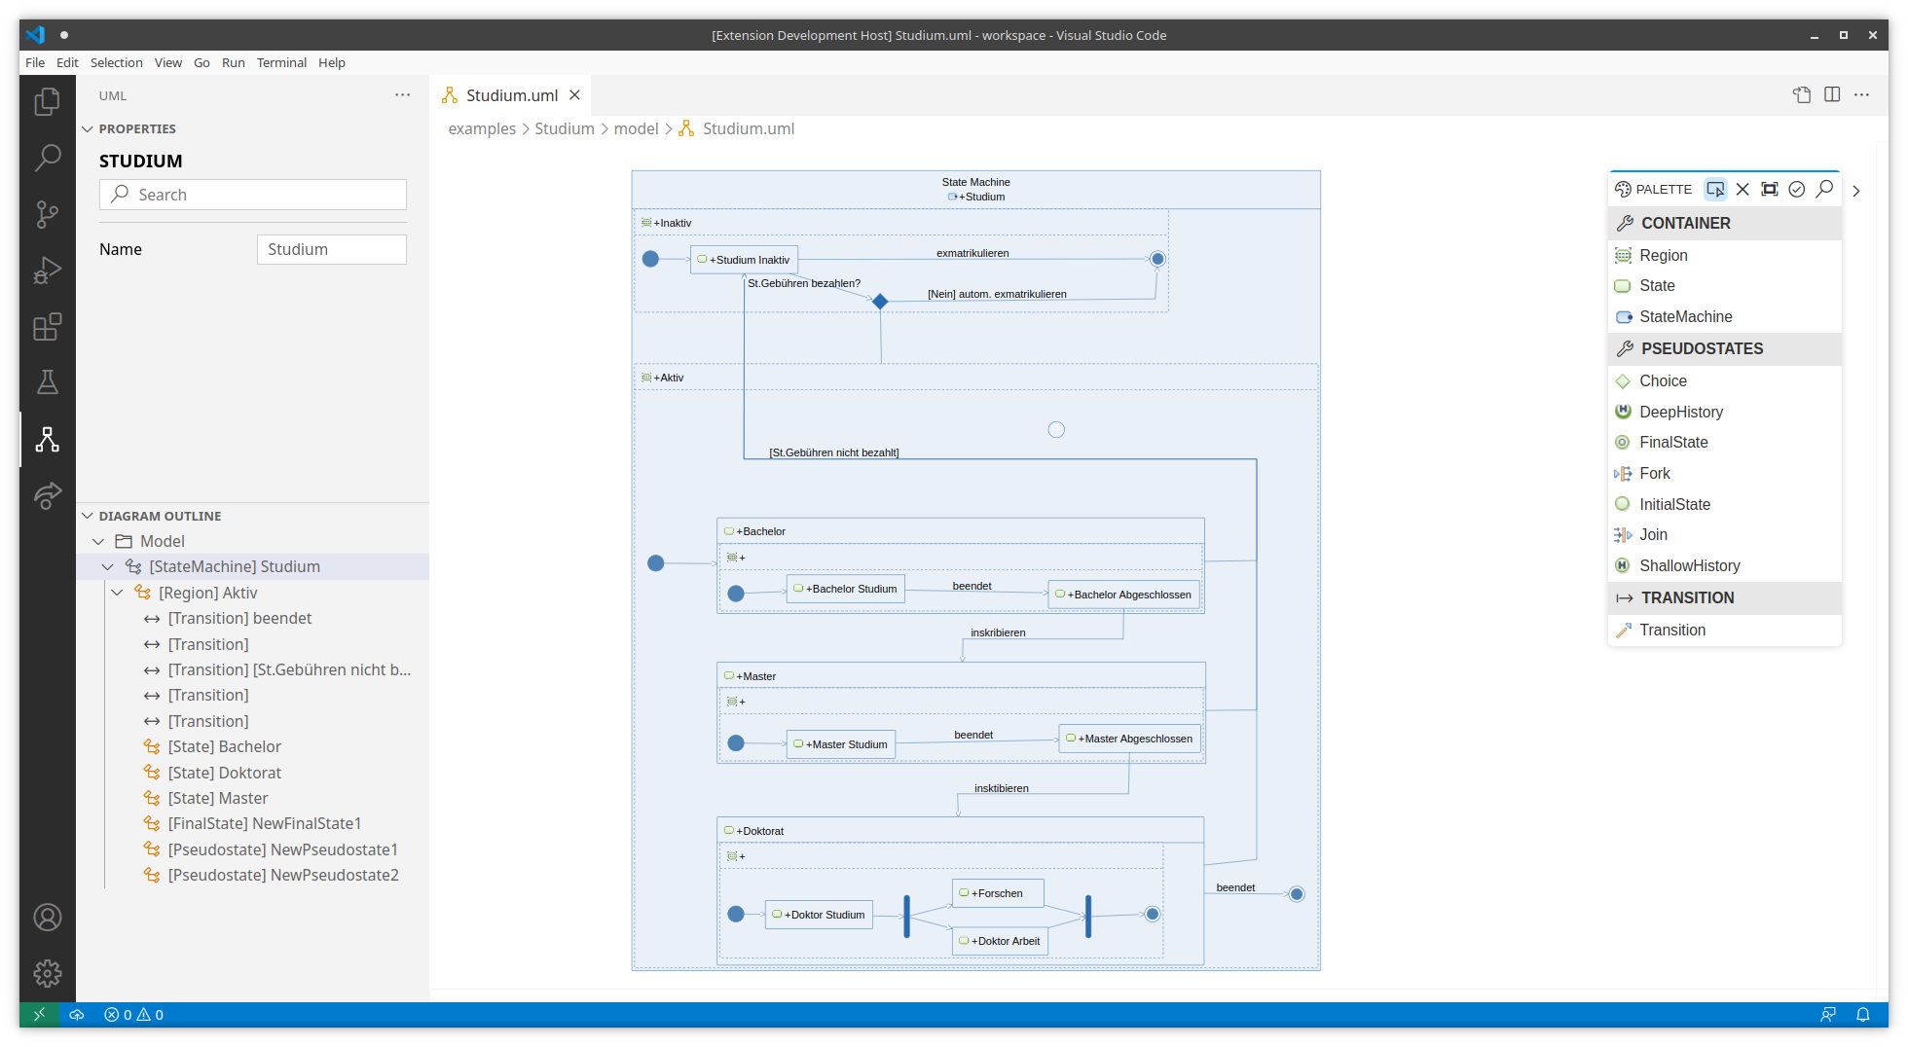Search the palette with magnifier icon
Screen dimensions: 1908x1047
(1825, 189)
